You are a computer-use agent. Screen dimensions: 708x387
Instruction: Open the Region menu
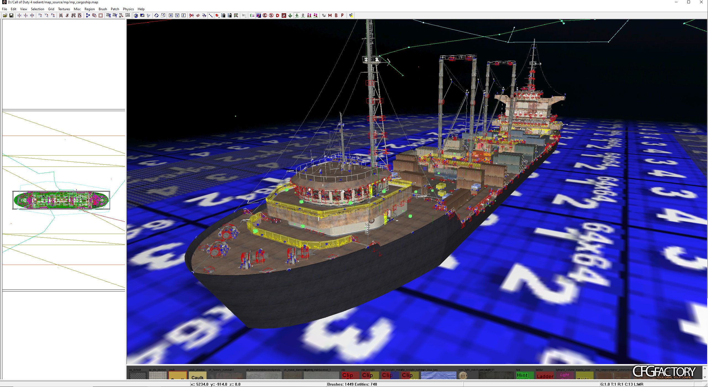(90, 9)
